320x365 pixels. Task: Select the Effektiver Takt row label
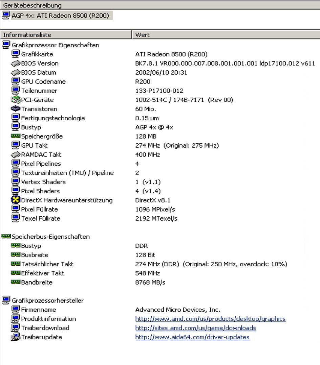coord(42,273)
